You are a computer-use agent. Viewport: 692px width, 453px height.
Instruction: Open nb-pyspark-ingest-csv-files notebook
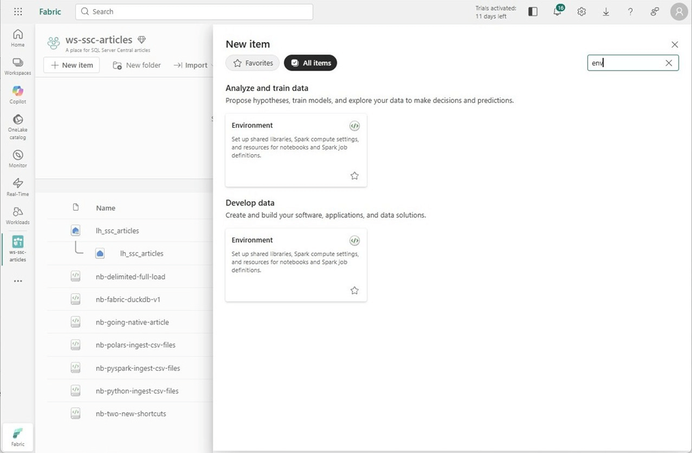(138, 368)
